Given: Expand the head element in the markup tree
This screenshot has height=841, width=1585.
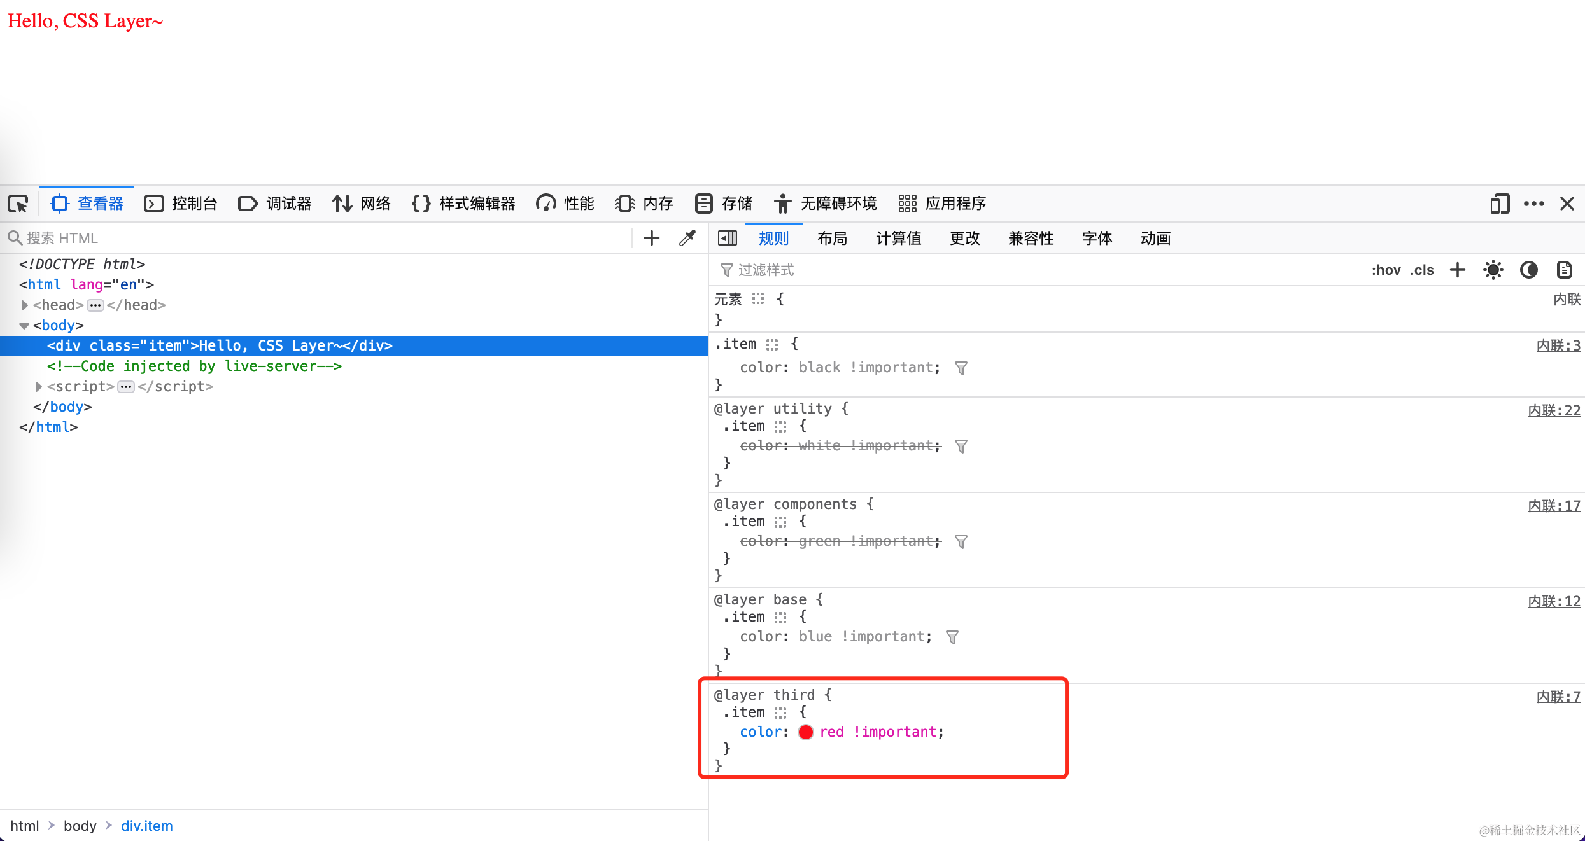Looking at the screenshot, I should [24, 305].
